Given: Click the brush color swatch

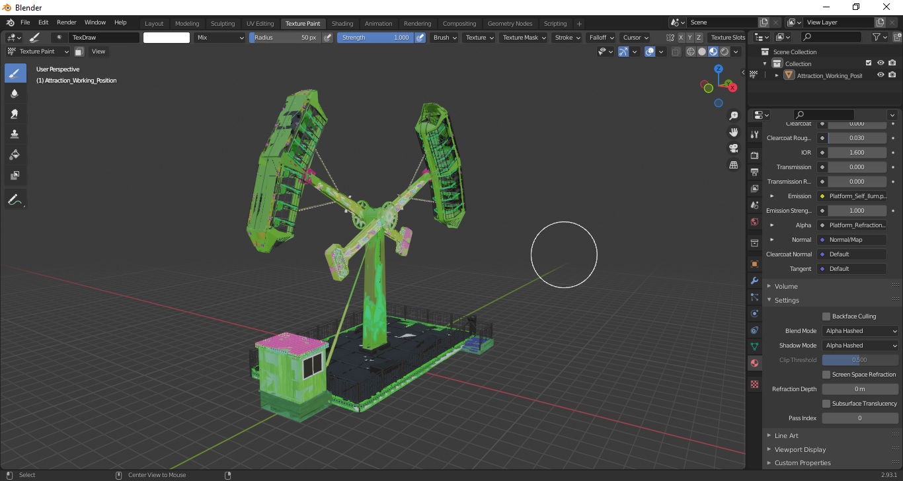Looking at the screenshot, I should click(x=167, y=38).
